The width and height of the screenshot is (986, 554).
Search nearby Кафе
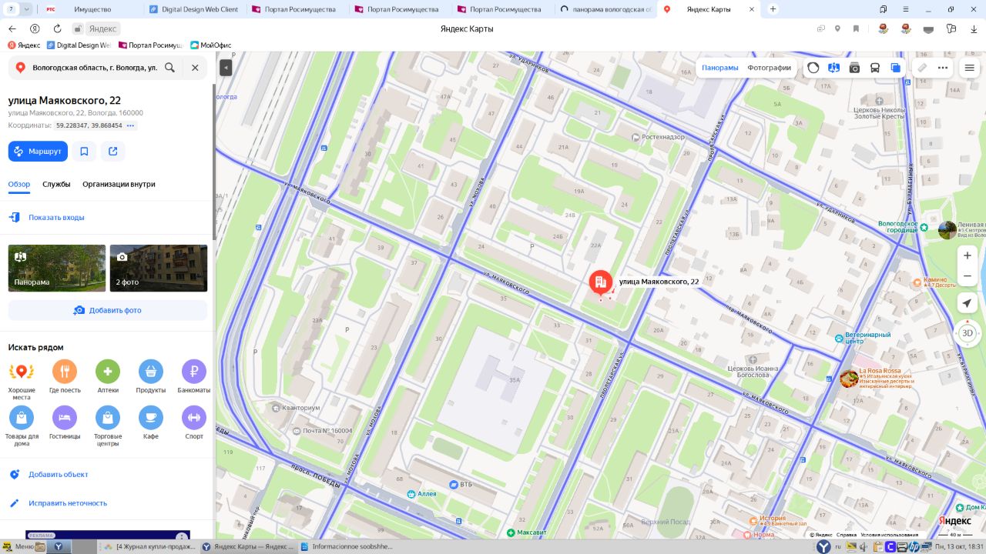point(151,424)
